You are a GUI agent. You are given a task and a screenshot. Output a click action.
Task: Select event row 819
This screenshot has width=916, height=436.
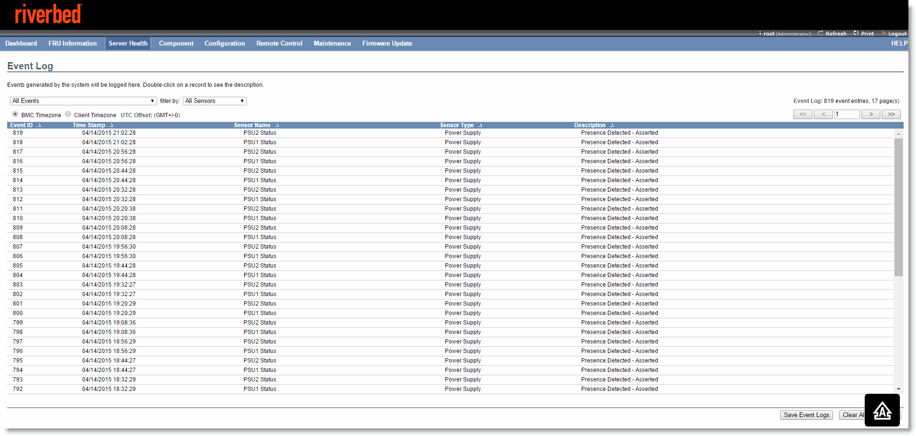pyautogui.click(x=450, y=133)
